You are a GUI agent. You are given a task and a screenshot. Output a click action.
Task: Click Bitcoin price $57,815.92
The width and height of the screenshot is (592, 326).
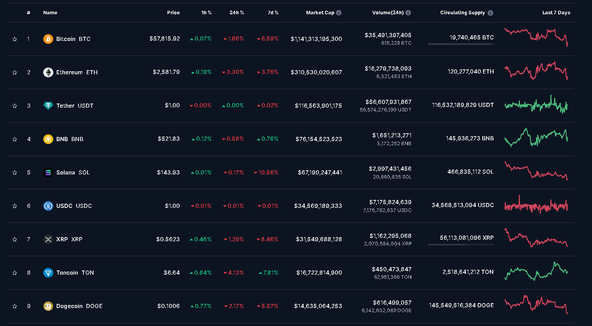pos(165,39)
